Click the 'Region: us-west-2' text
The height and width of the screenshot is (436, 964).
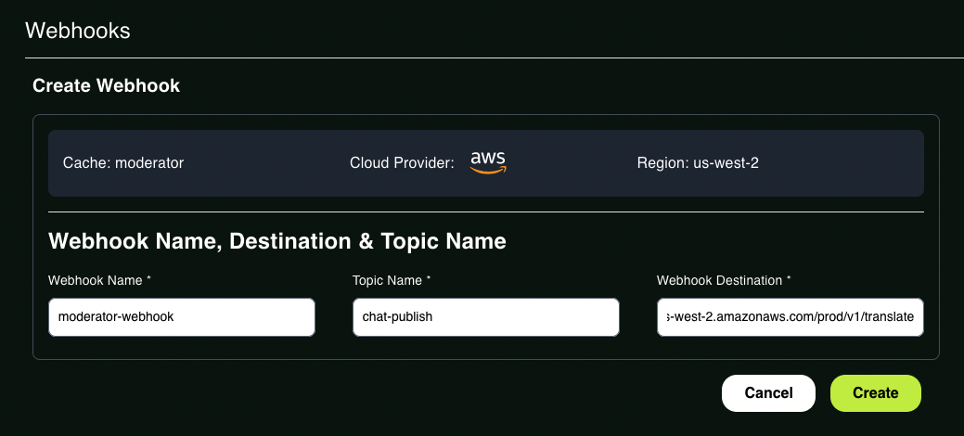click(x=698, y=163)
